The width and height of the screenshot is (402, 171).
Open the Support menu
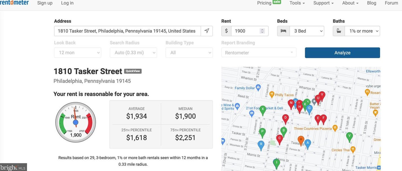click(x=323, y=3)
